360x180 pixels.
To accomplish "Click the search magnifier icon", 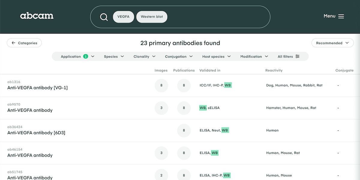I will point(104,17).
